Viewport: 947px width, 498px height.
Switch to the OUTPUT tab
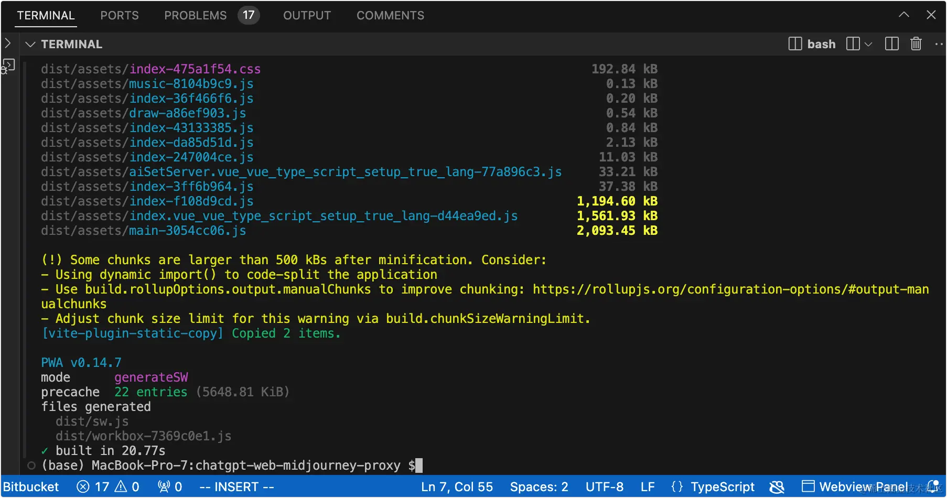307,16
